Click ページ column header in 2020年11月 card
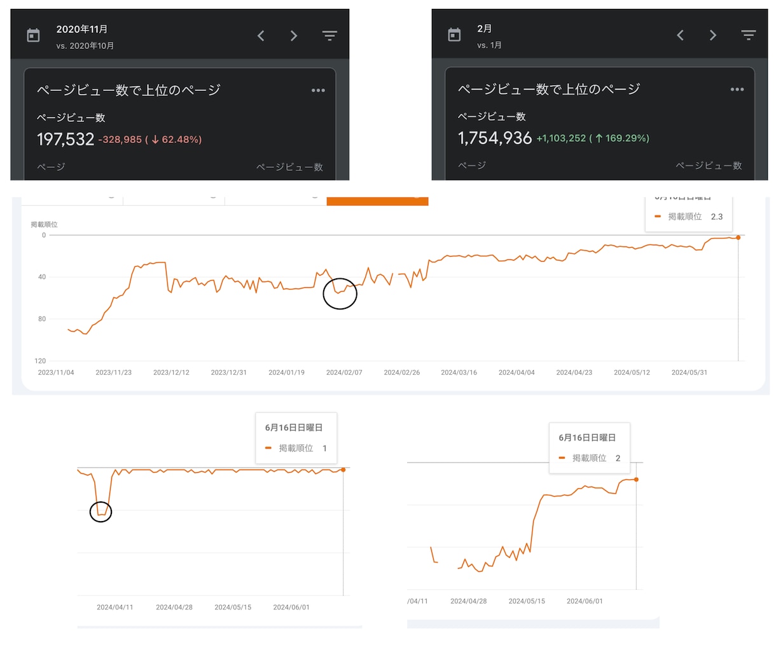The width and height of the screenshot is (776, 645). 51,166
